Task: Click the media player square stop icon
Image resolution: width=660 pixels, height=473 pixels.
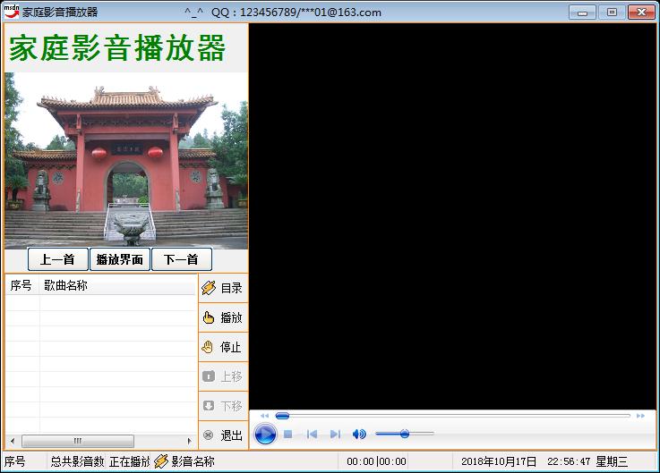Action: (x=287, y=434)
